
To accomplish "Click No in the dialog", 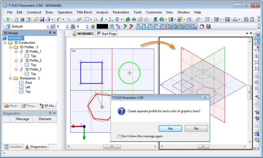I will coord(196,129).
